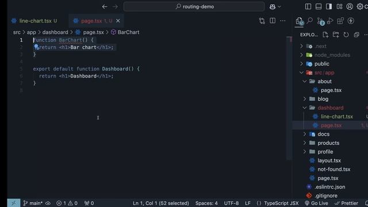The height and width of the screenshot is (207, 368).
Task: Close the page.tsx tab
Action: [x=118, y=21]
